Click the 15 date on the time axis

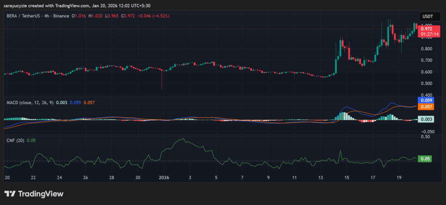click(x=347, y=178)
